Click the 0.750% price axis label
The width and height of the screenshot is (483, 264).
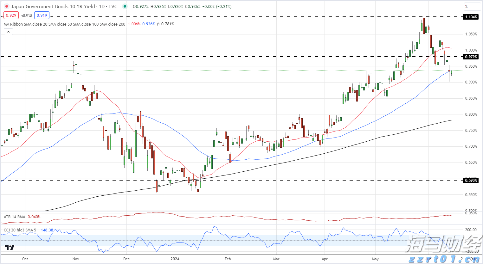471,131
